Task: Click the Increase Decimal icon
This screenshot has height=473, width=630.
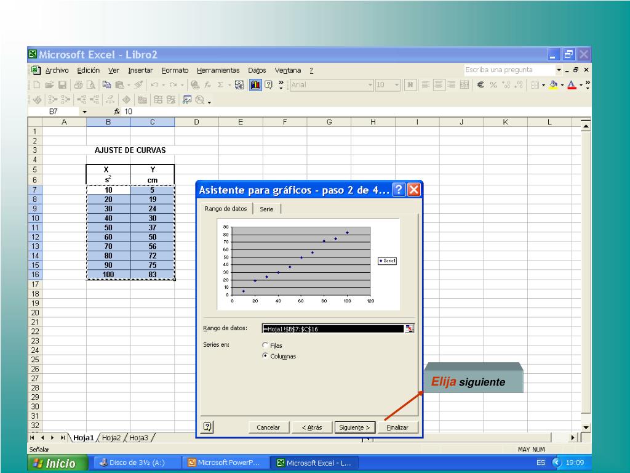Action: pos(506,84)
